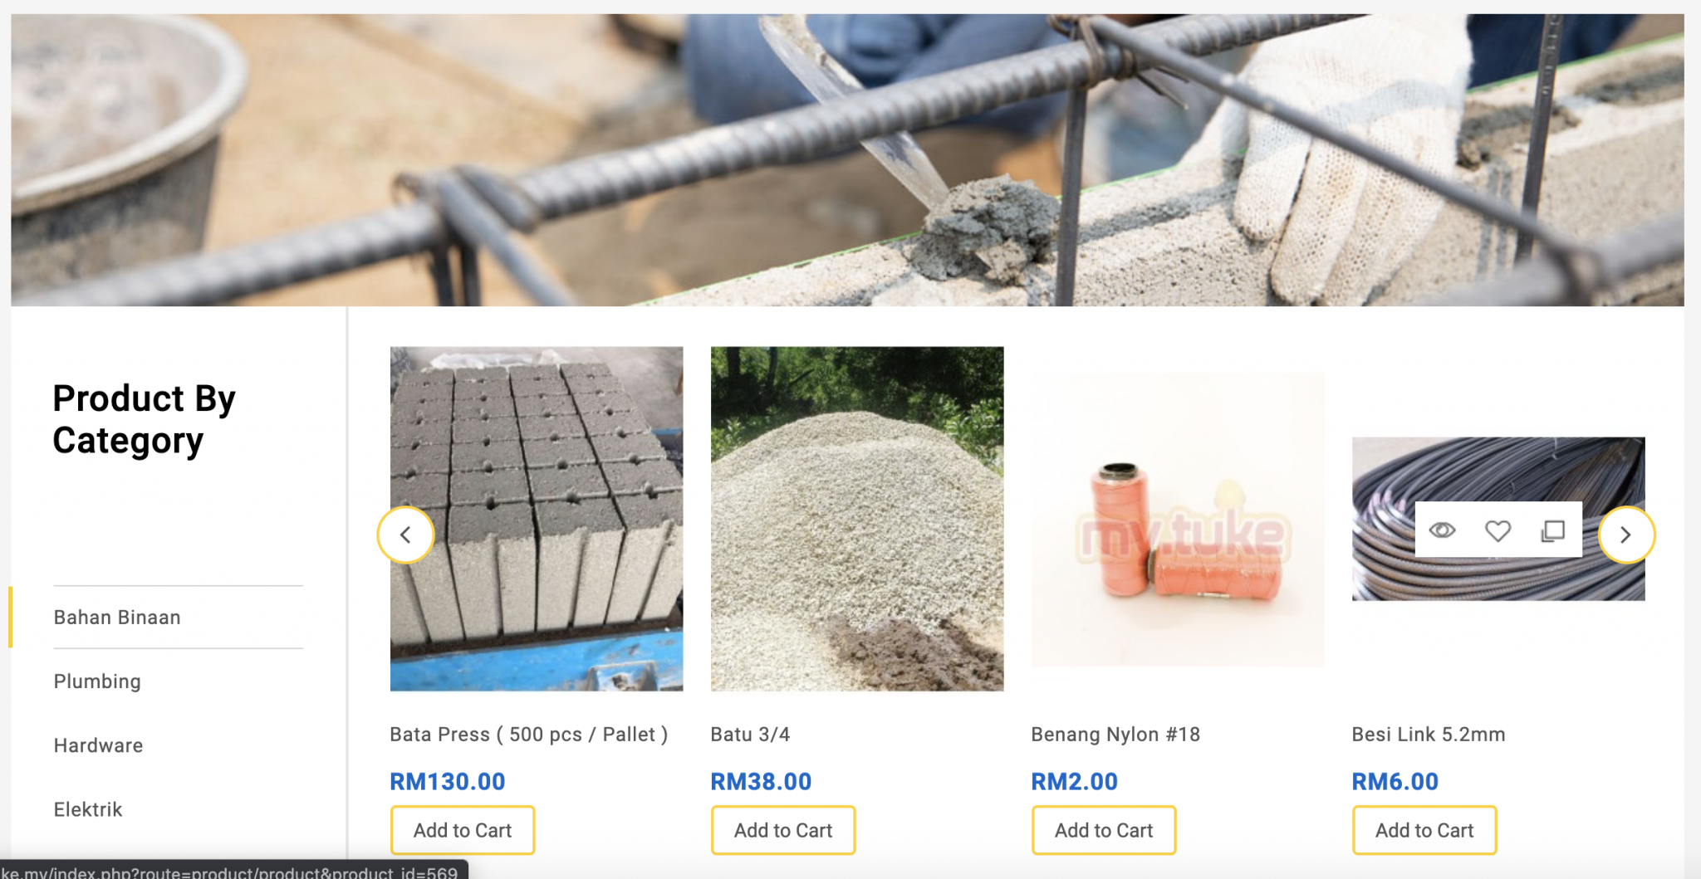Select the Hardware category
Screen dimensions: 1701x879
(x=98, y=745)
